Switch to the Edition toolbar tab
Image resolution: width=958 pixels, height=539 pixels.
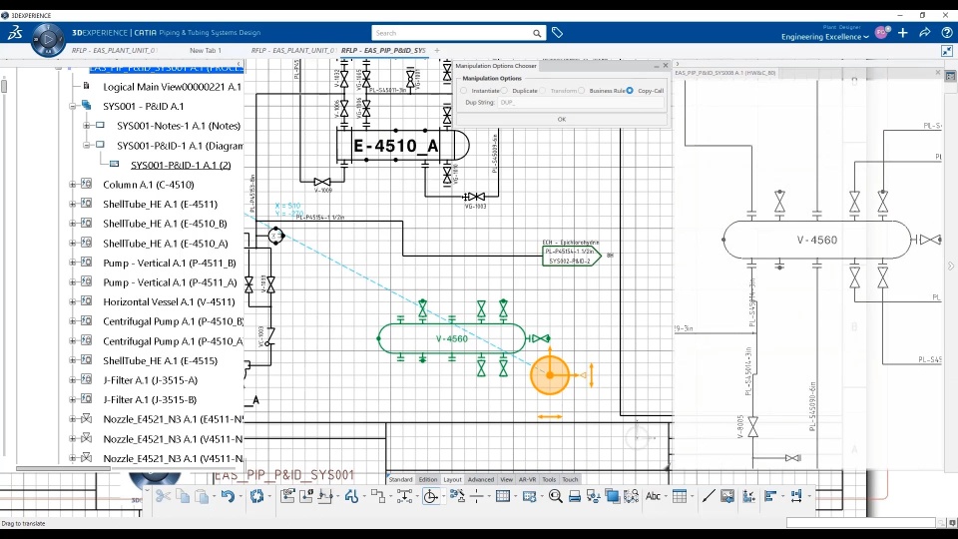point(428,480)
